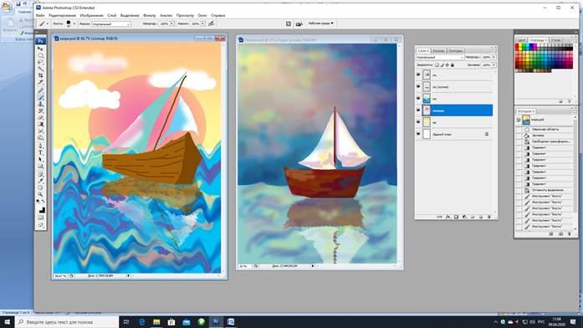Select the Move tool in the toolbox

40,49
